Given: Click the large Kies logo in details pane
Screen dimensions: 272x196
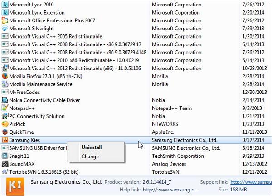Looking at the screenshot, I should pyautogui.click(x=15, y=186).
